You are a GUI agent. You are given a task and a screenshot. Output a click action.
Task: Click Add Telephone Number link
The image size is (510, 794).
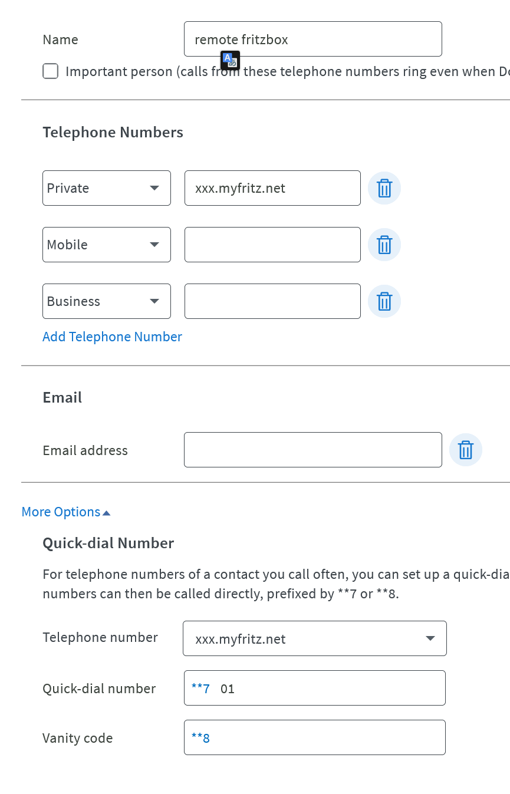tap(112, 337)
